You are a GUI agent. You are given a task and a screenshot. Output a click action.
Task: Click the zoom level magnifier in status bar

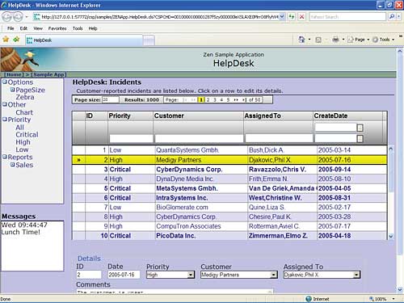click(372, 299)
